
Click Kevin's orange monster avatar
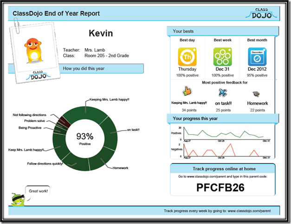pyautogui.click(x=33, y=50)
